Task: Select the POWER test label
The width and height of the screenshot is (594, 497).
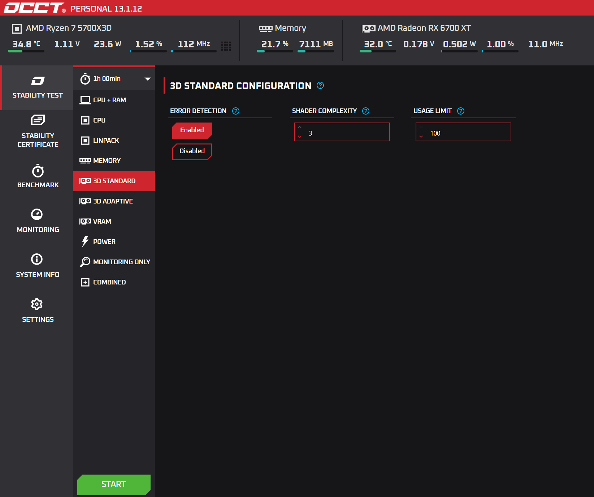Action: (x=104, y=242)
